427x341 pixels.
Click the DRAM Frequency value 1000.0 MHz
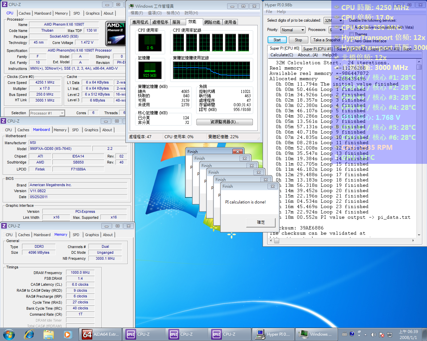(x=80, y=272)
